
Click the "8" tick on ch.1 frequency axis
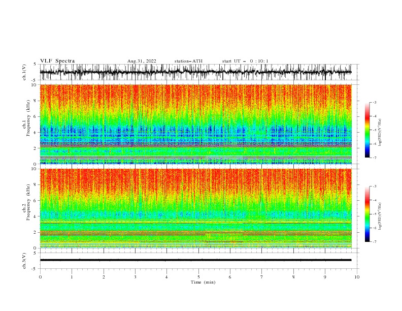[36, 101]
